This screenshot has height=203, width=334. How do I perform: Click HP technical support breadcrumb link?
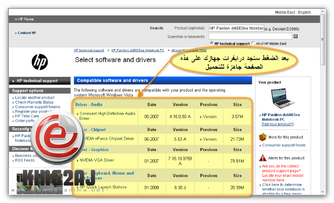(x=89, y=50)
